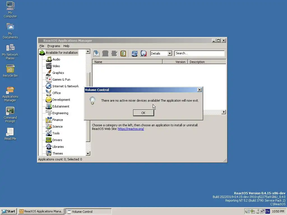
Task: Click the network computers tray icon
Action: point(262,212)
